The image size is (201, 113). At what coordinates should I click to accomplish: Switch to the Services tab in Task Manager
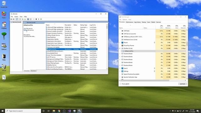pos(158,22)
